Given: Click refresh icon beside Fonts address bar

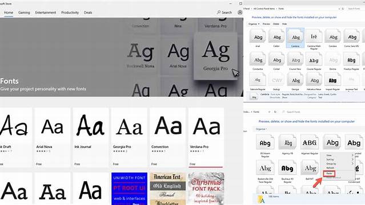Looking at the screenshot, I should pyautogui.click(x=275, y=112).
